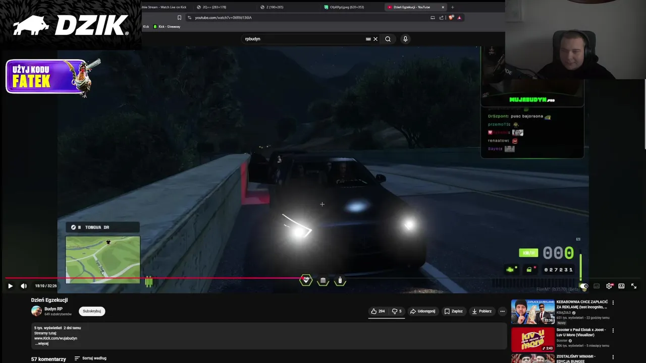Click the Brave Rewards triangle icon
646x363 pixels.
click(459, 18)
